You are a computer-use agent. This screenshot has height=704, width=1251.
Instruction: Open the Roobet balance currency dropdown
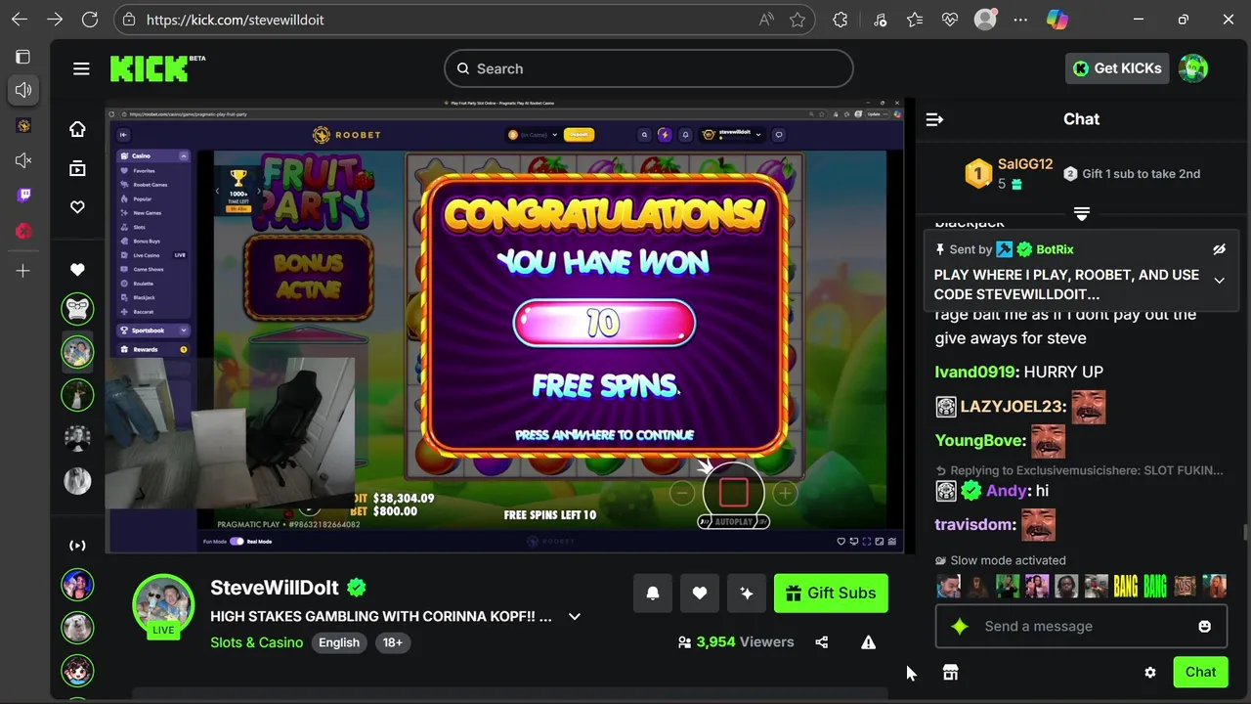click(533, 135)
